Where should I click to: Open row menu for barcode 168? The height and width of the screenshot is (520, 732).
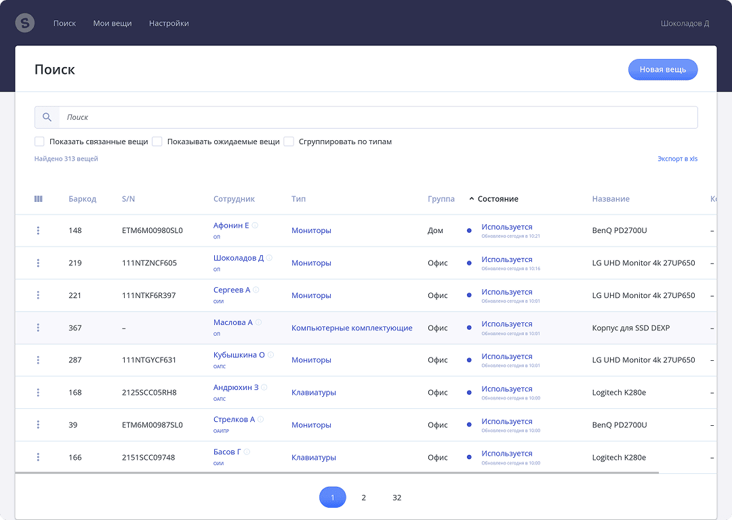coord(38,393)
